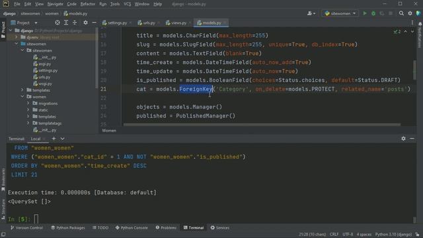
Task: Open the Navigate menu
Action: [x=55, y=4]
